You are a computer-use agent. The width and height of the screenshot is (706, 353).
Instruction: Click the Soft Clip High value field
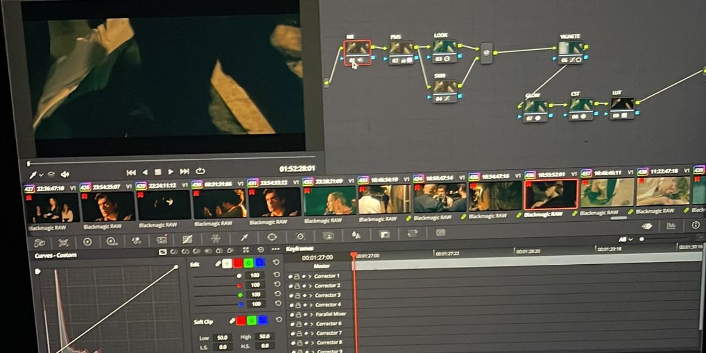coord(265,336)
